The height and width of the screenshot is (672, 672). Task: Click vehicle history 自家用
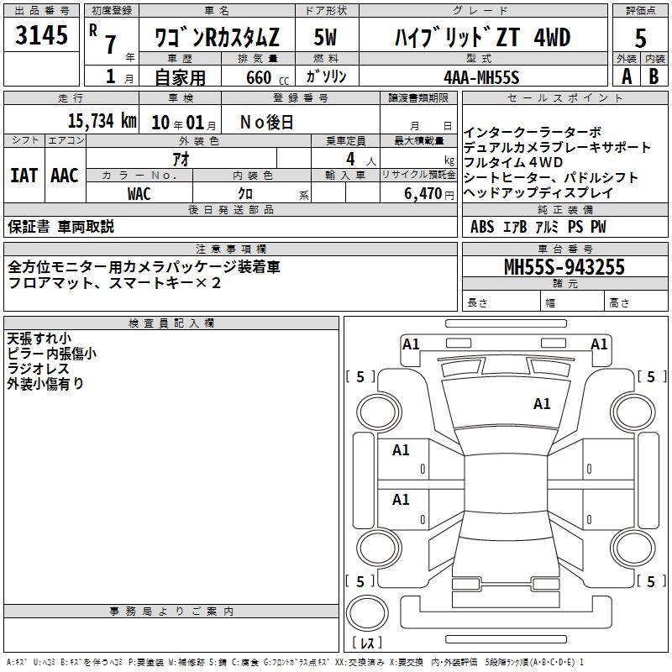point(180,77)
